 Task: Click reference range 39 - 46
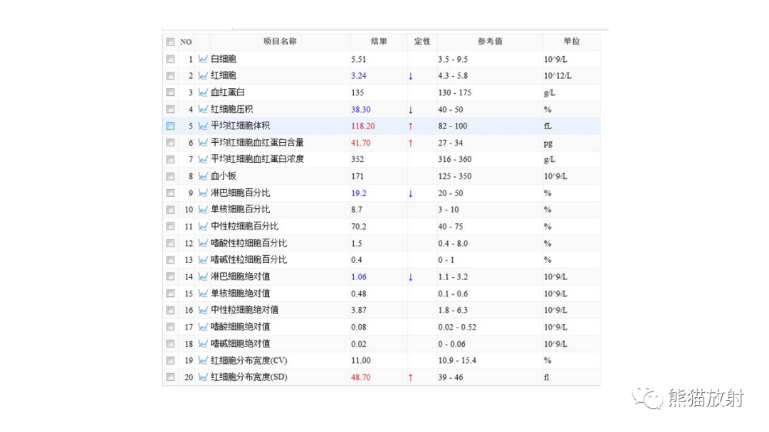click(451, 377)
